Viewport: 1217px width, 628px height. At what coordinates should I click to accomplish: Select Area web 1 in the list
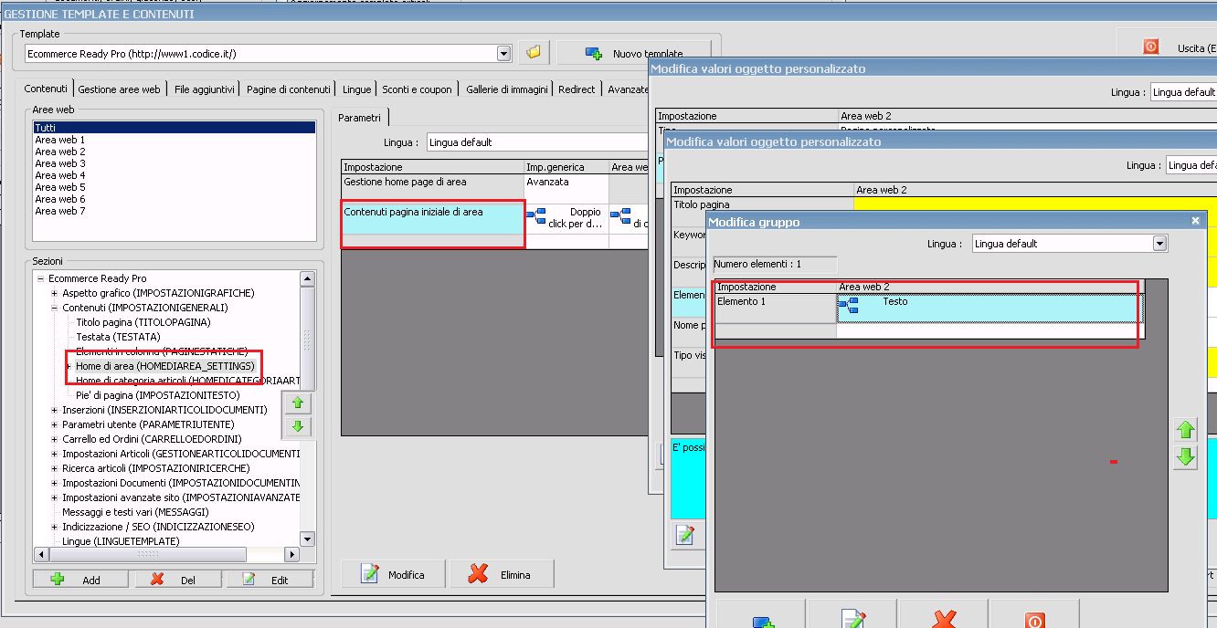tap(174, 140)
